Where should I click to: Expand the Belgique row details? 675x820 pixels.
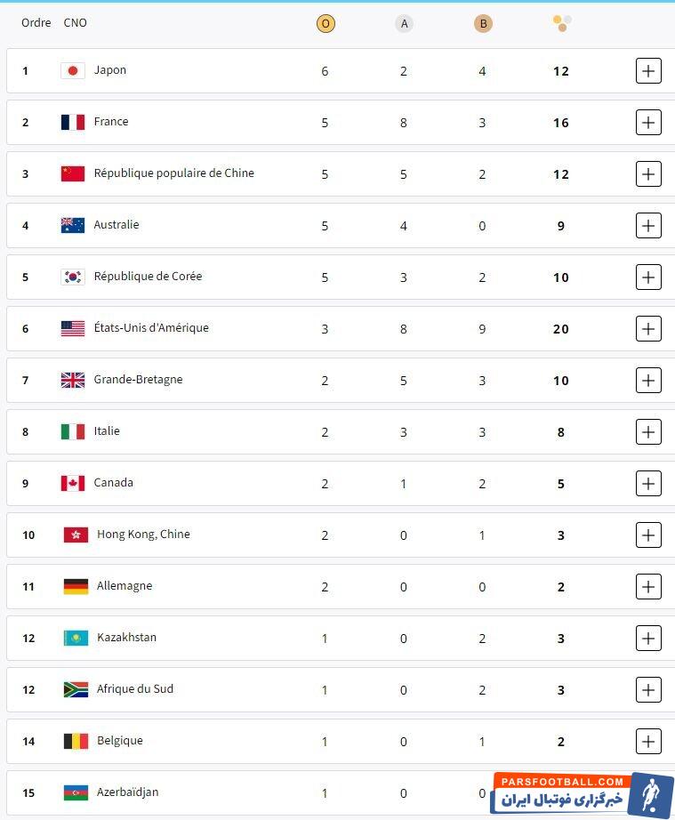[648, 742]
